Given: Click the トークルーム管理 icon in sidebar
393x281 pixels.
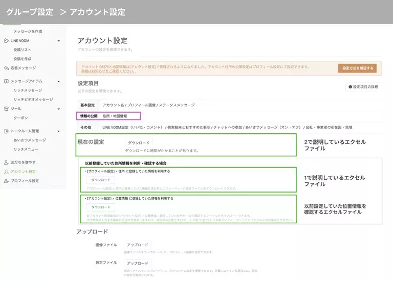Looking at the screenshot, I should [6, 131].
